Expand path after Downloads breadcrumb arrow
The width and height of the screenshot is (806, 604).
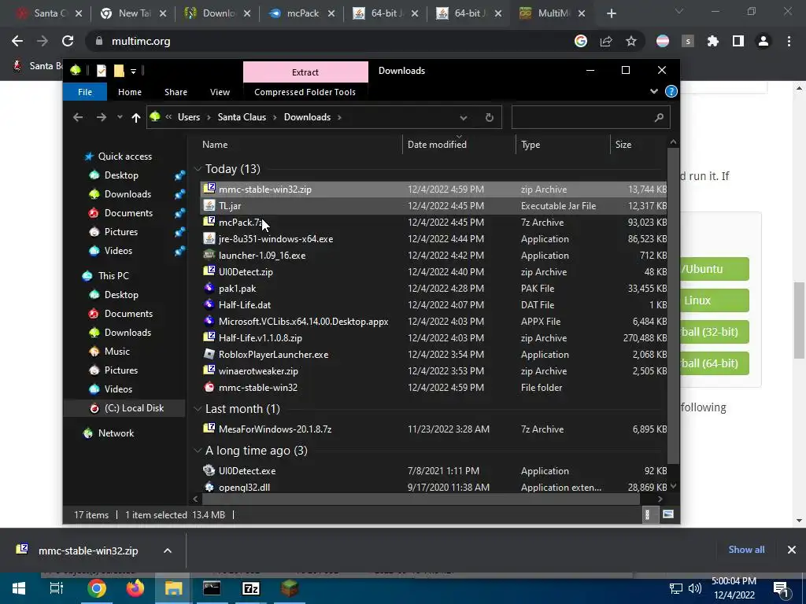(339, 118)
